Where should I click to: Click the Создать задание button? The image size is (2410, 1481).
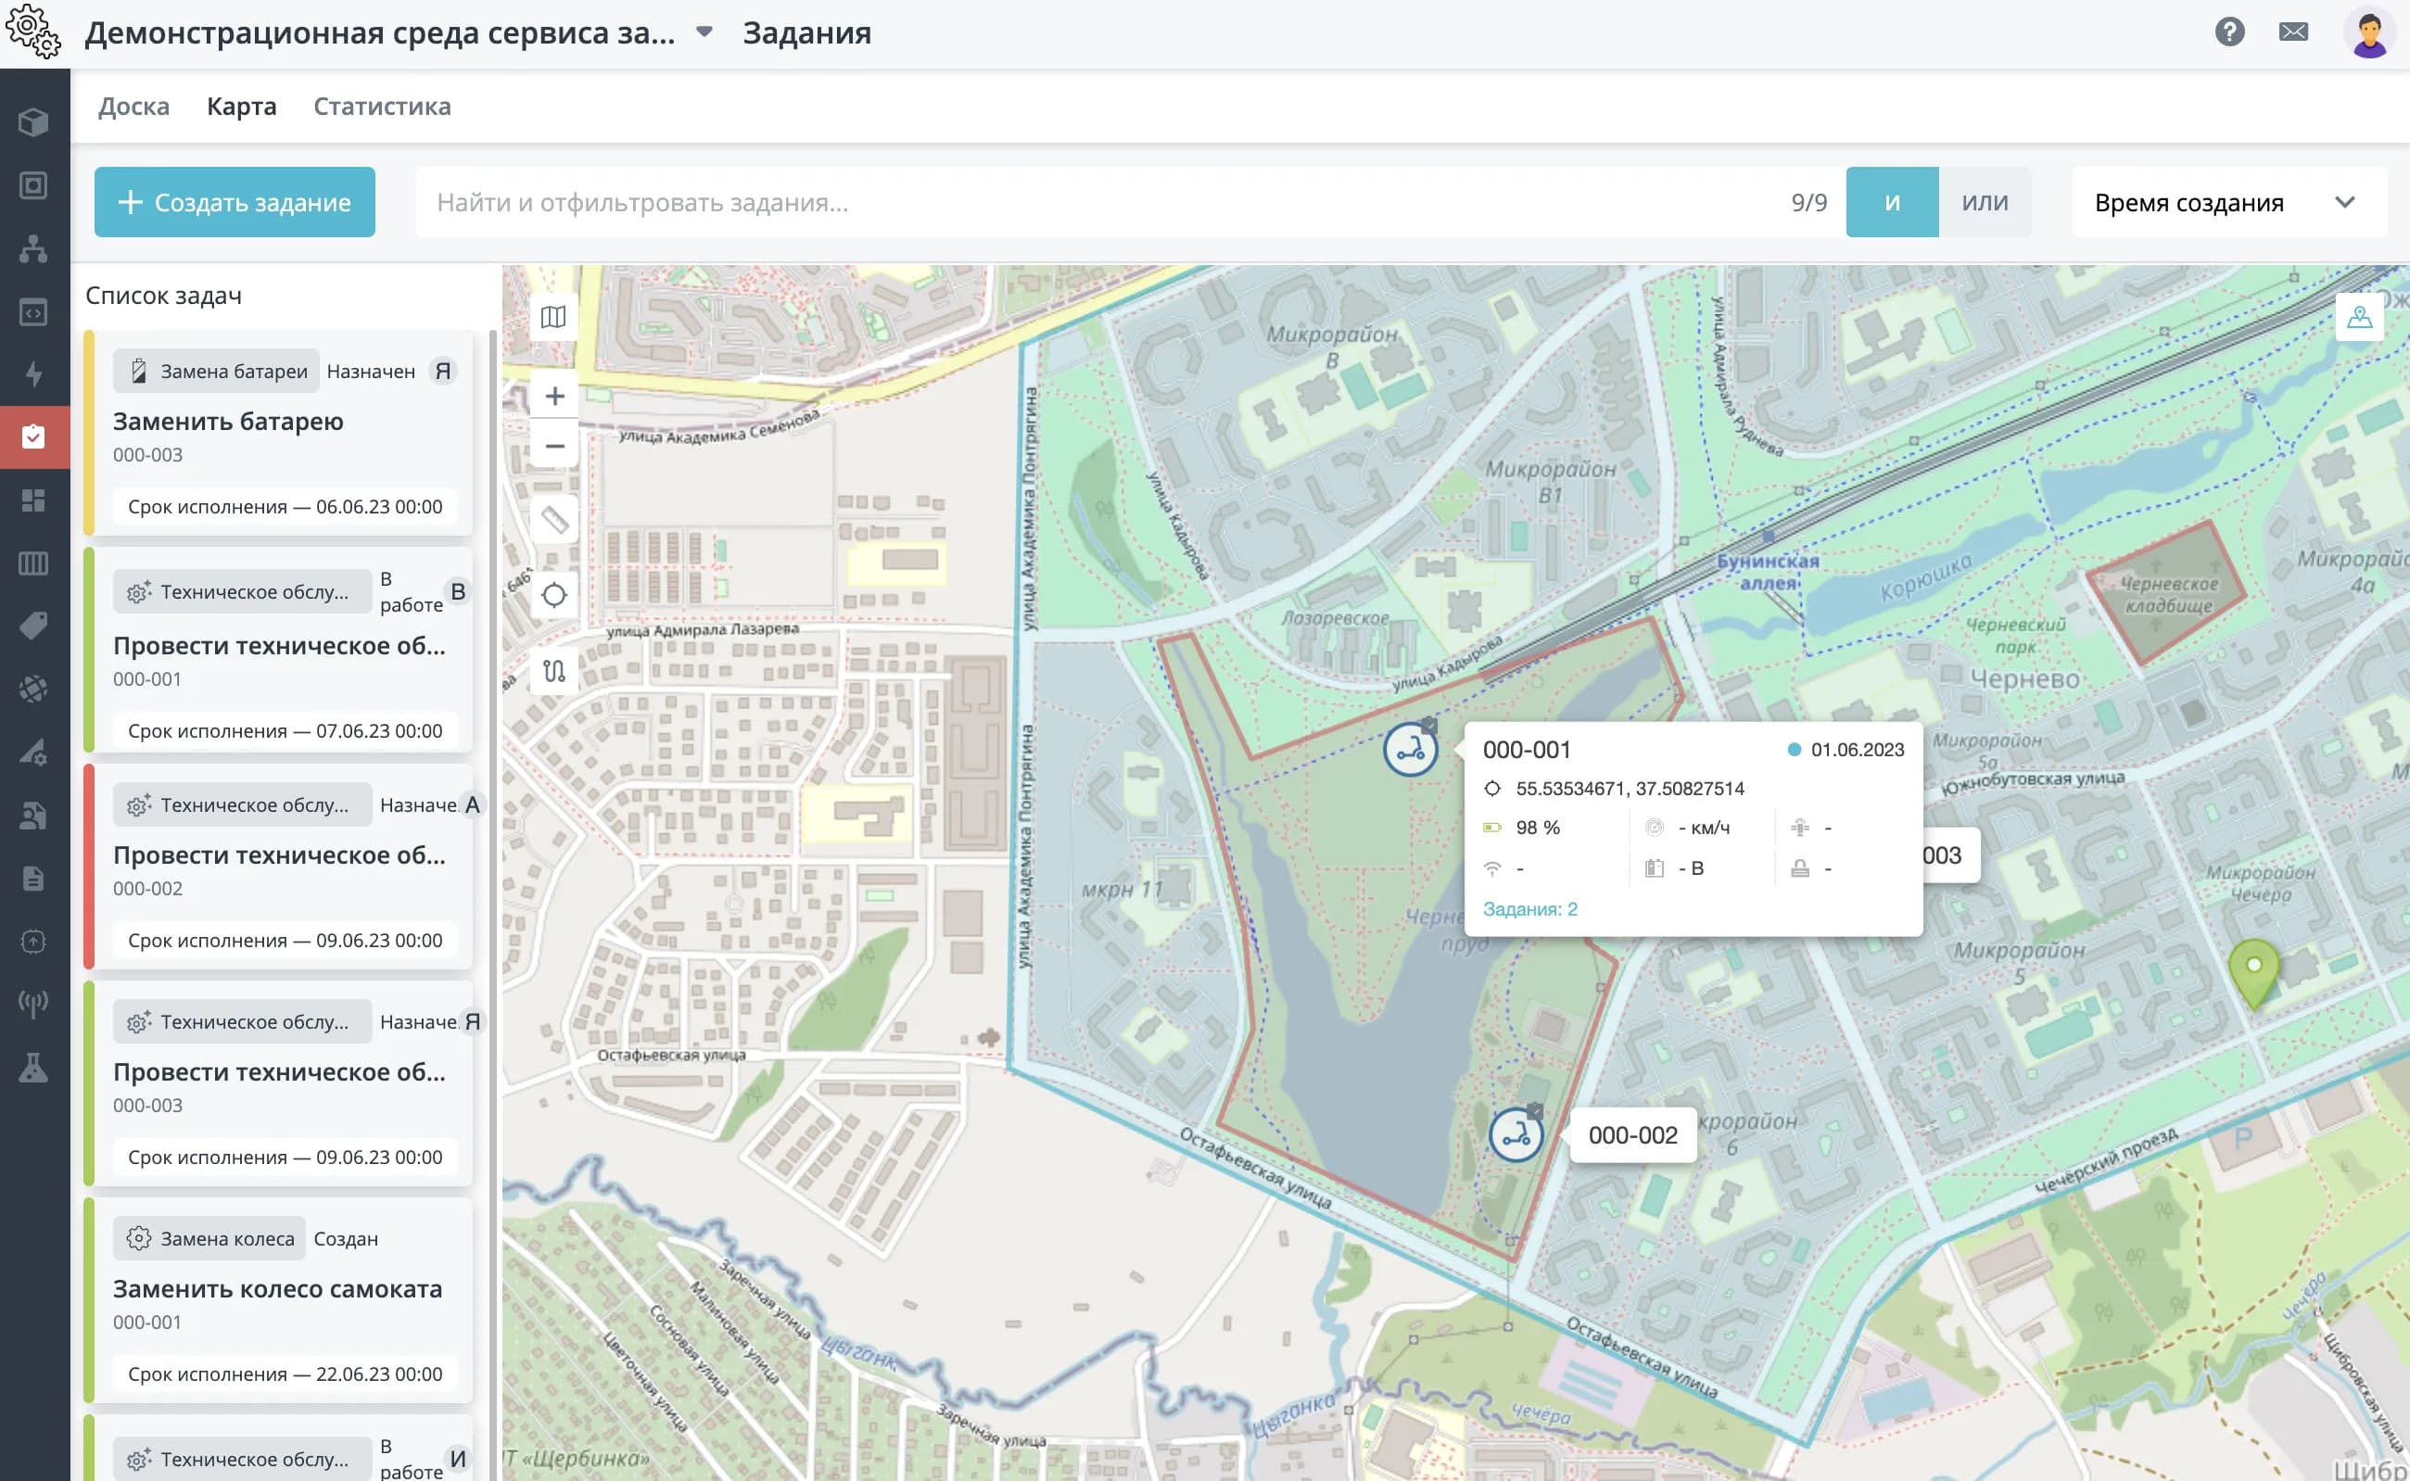pos(235,202)
